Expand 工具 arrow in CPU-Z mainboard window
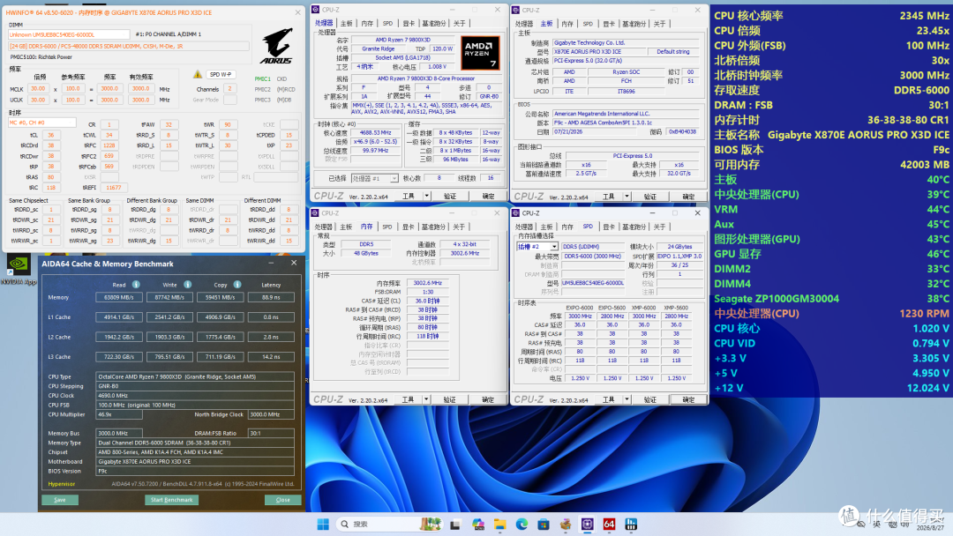Screen dimensions: 953x536 pyautogui.click(x=627, y=197)
